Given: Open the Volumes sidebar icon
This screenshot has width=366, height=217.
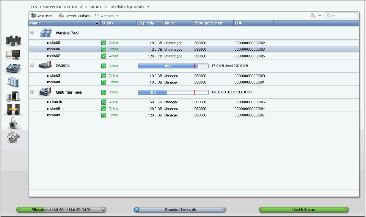Looking at the screenshot, I should pyautogui.click(x=13, y=82).
